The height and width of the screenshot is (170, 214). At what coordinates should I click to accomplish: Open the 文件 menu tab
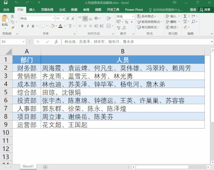coord(6,10)
